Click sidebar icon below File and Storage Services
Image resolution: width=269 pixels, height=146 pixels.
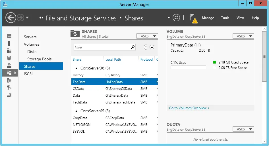[9, 80]
